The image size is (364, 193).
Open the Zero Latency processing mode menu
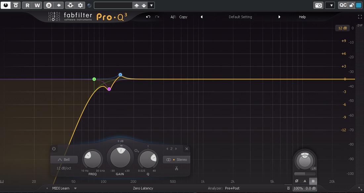pos(143,188)
